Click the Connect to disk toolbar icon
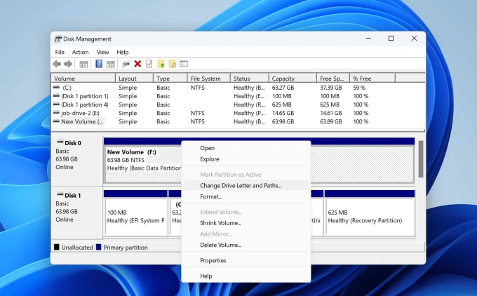Image resolution: width=477 pixels, height=296 pixels. click(x=125, y=64)
